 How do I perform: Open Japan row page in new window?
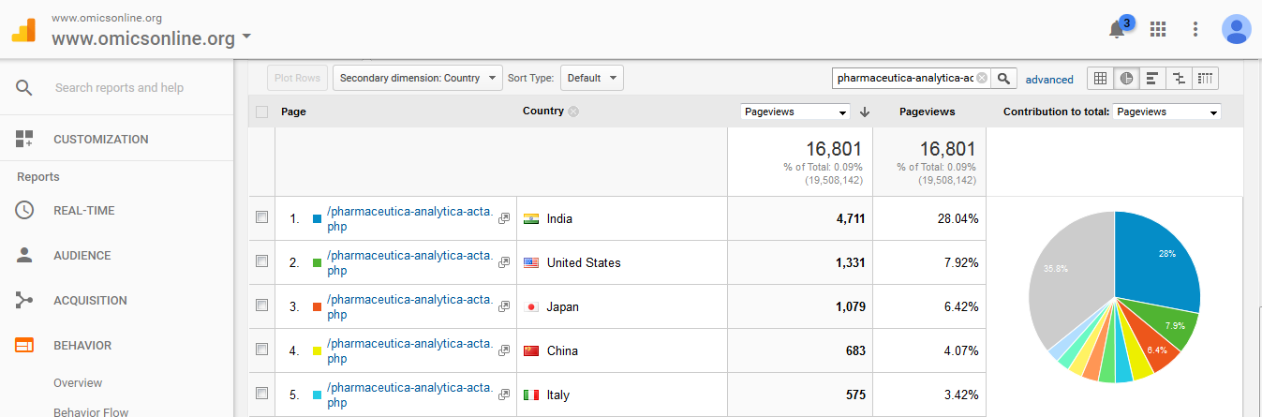504,306
